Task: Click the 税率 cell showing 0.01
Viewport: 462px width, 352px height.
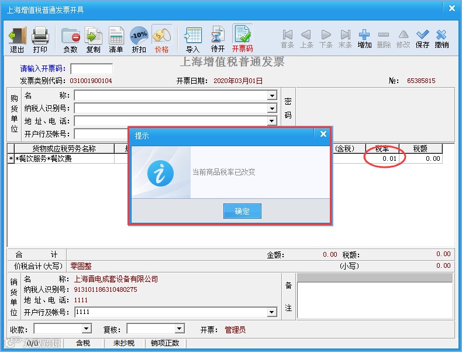Action: pyautogui.click(x=382, y=159)
